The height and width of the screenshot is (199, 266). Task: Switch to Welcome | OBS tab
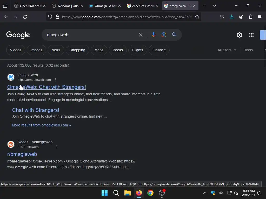coord(68,6)
